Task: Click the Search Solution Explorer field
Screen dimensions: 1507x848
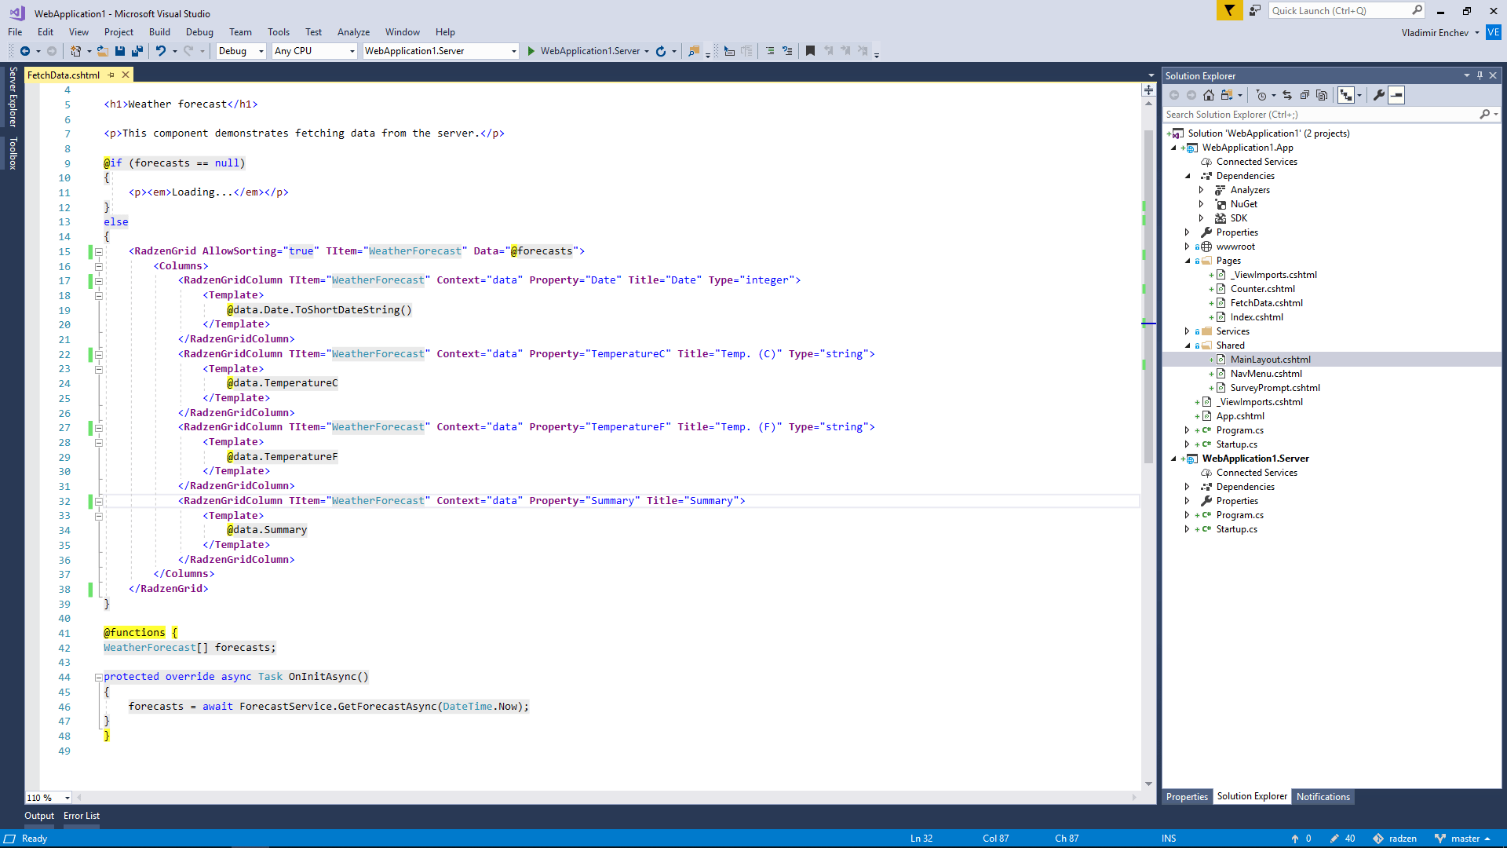Action: pos(1322,115)
